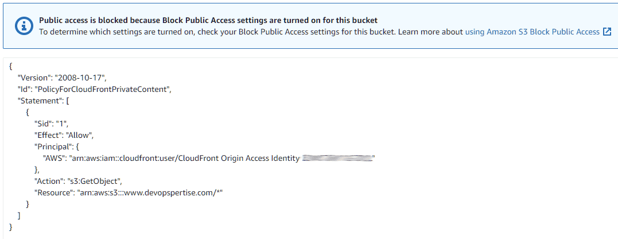Image resolution: width=618 pixels, height=239 pixels.
Task: Click the Principal block closing brace with comma
Action: (x=37, y=169)
